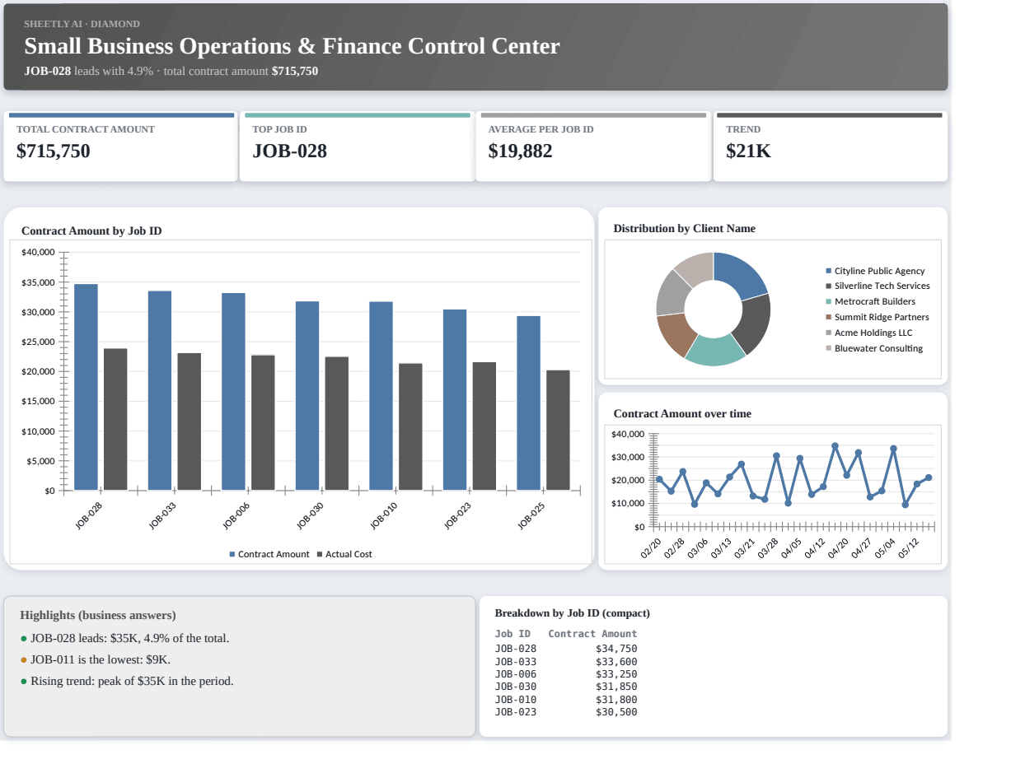Viewport: 1011px width, 759px height.
Task: Click the Contract Amount column header in breakdown
Action: 592,634
